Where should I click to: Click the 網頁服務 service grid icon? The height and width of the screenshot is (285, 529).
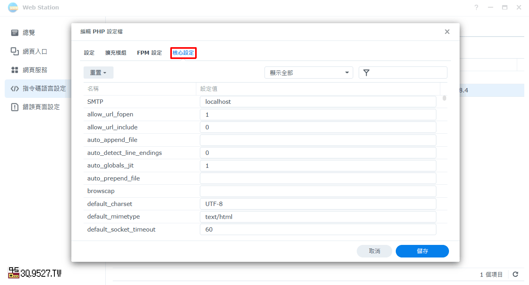15,70
